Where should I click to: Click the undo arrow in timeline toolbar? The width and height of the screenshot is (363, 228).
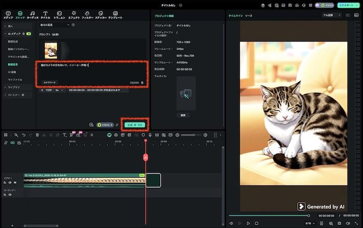point(23,135)
